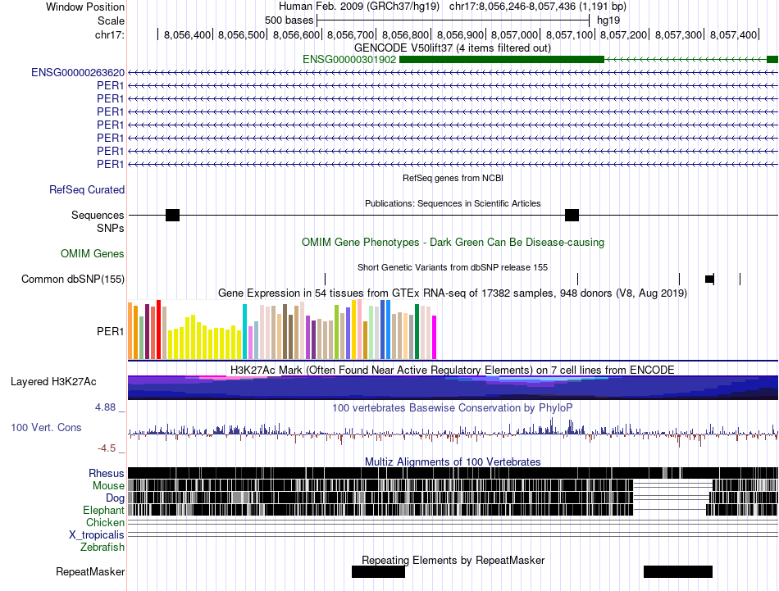Select the Zebrafish species label
Viewport: 779px width, 591px height.
[x=102, y=548]
